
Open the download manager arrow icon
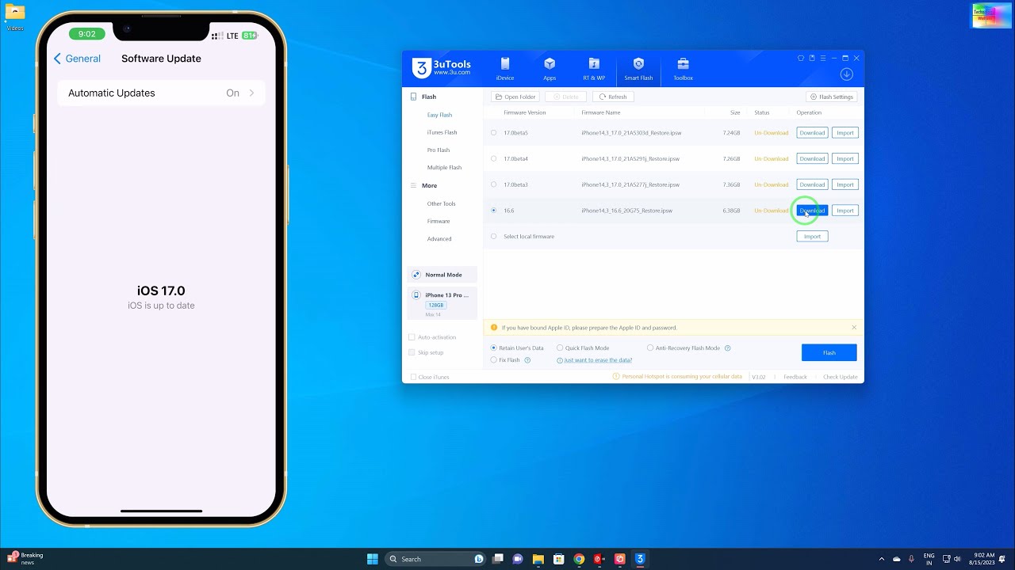coord(846,74)
